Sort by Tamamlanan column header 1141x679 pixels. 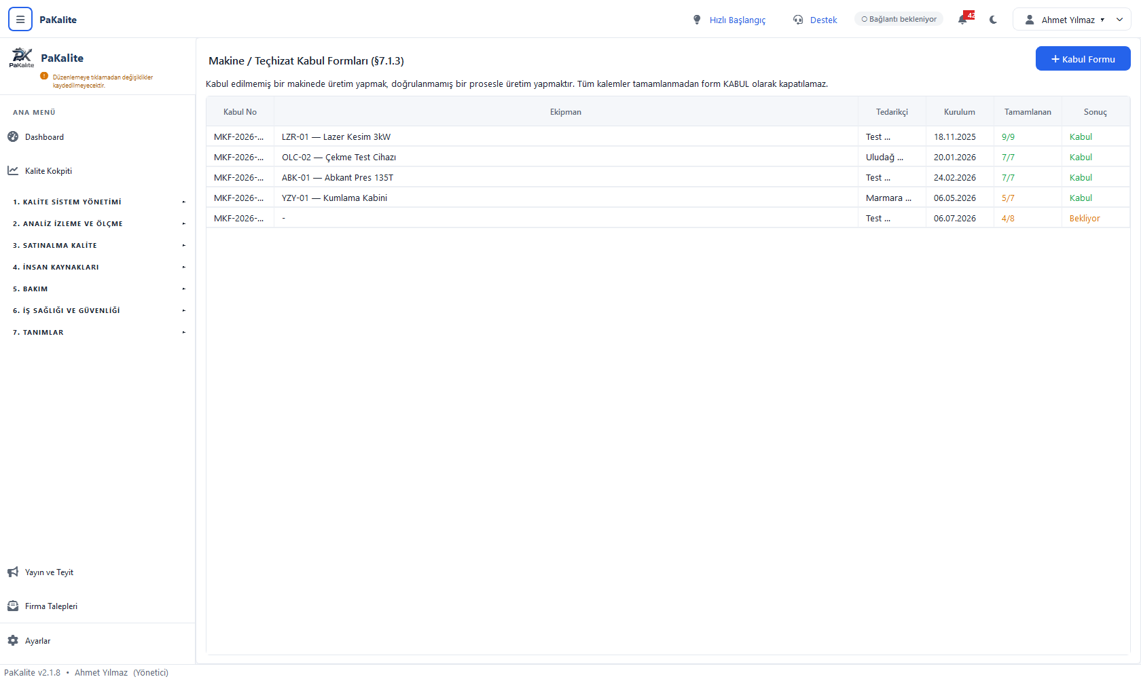pyautogui.click(x=1028, y=112)
